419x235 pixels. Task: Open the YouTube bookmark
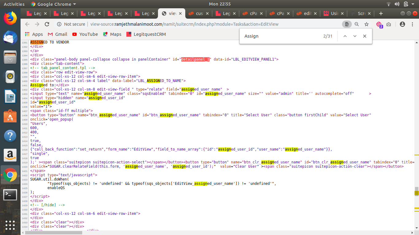point(85,34)
